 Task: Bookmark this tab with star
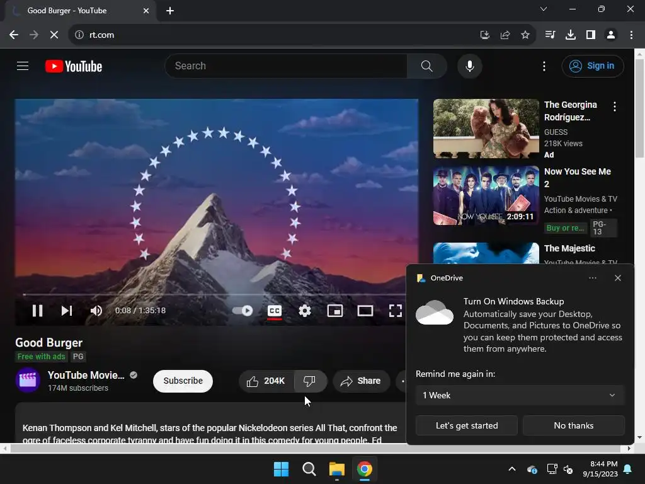pos(525,35)
